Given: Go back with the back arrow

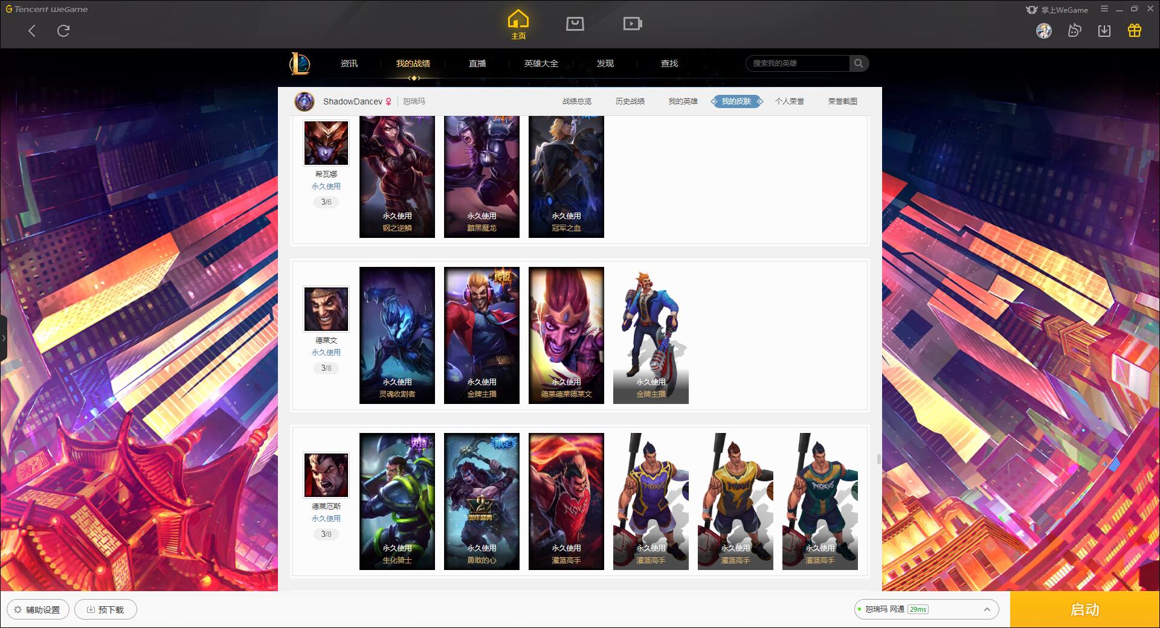Looking at the screenshot, I should click(x=32, y=31).
